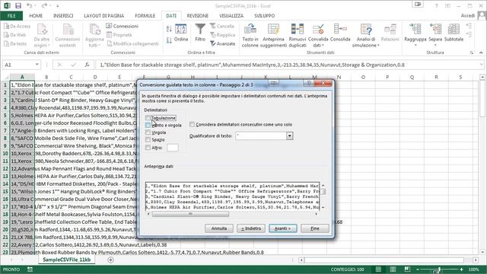
Task: Click the Altro delimiter text field
Action: (173, 148)
